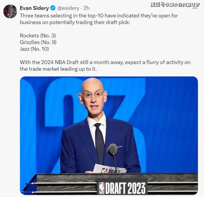Click the speaker's dark necktie in the photo
This screenshot has height=197, width=204.
pyautogui.click(x=100, y=140)
